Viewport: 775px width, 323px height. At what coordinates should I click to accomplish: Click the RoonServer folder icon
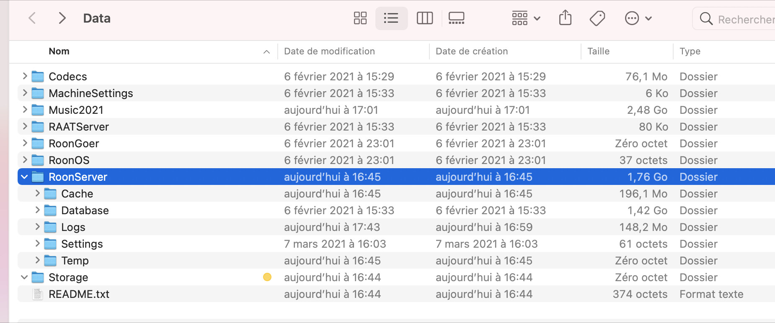(x=38, y=177)
